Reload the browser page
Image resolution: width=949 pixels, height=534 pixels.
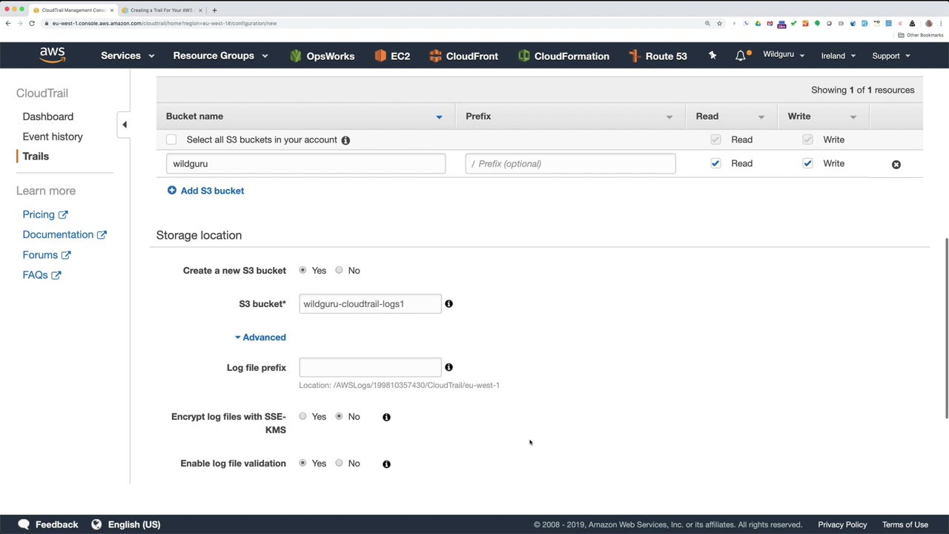coord(32,23)
